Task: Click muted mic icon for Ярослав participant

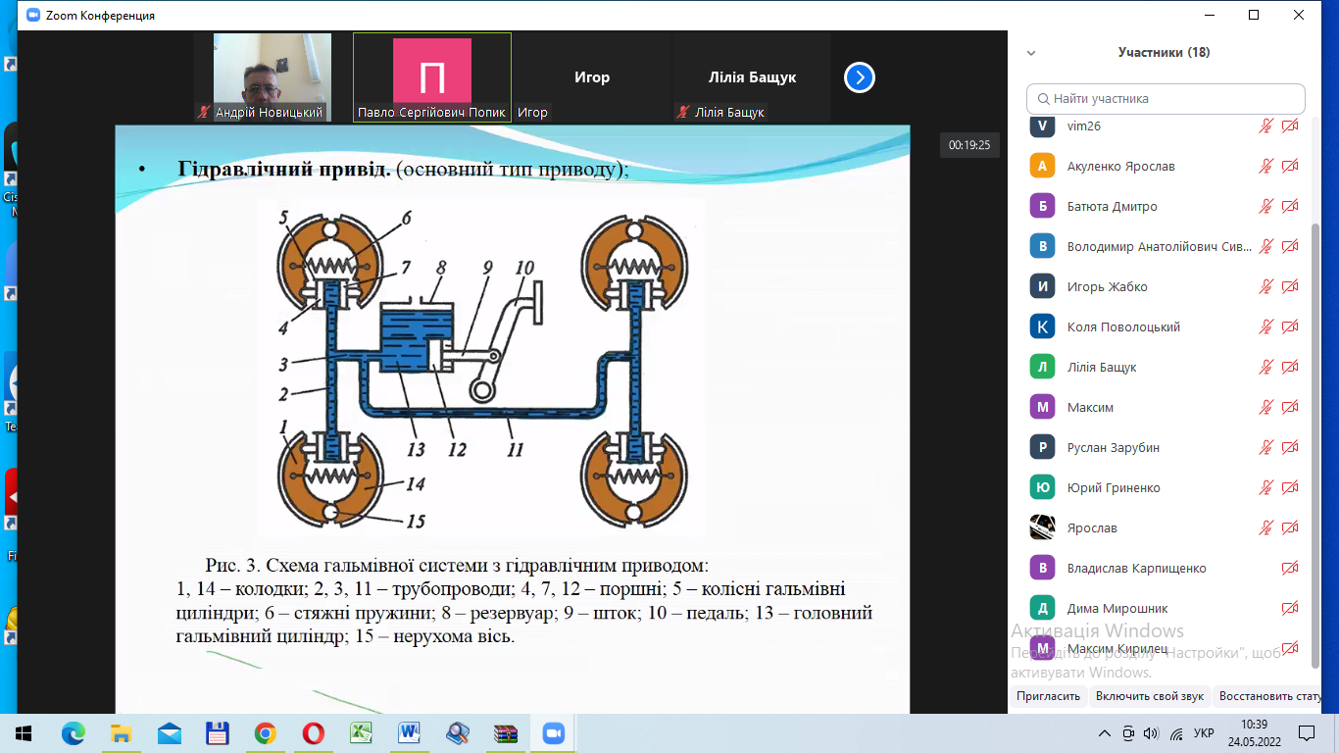Action: click(1266, 527)
